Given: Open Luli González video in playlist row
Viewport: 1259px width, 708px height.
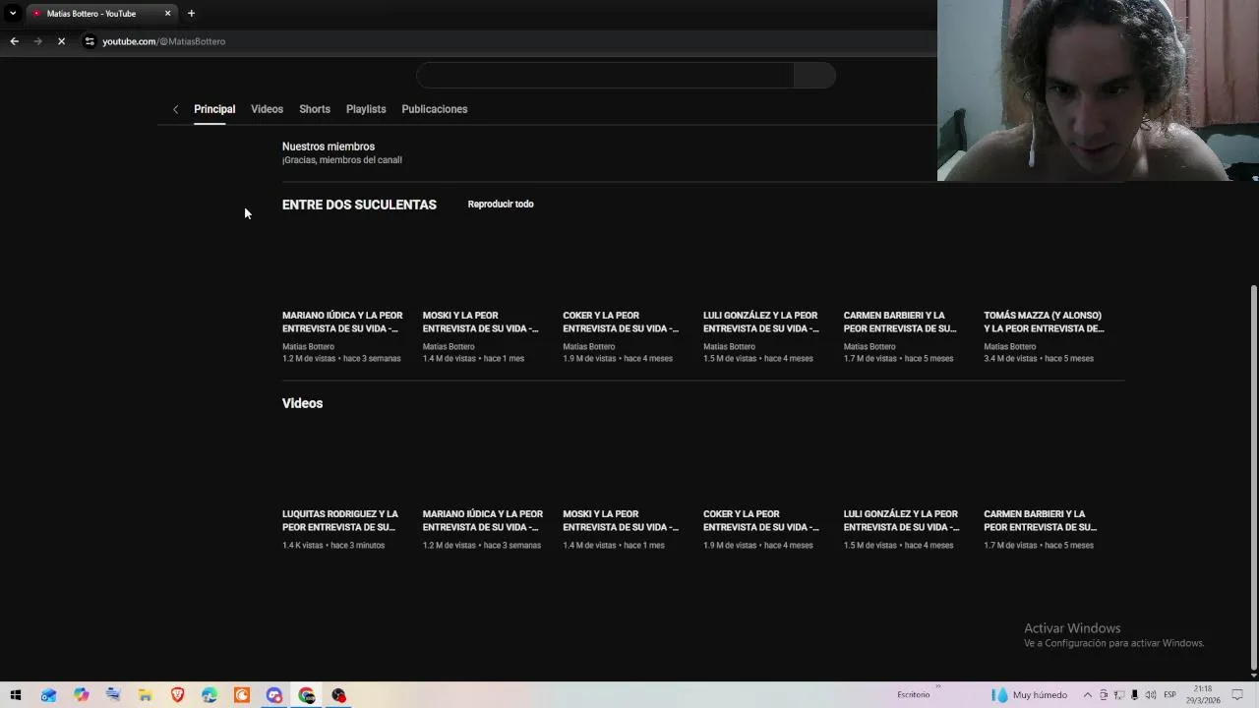Looking at the screenshot, I should tap(761, 323).
